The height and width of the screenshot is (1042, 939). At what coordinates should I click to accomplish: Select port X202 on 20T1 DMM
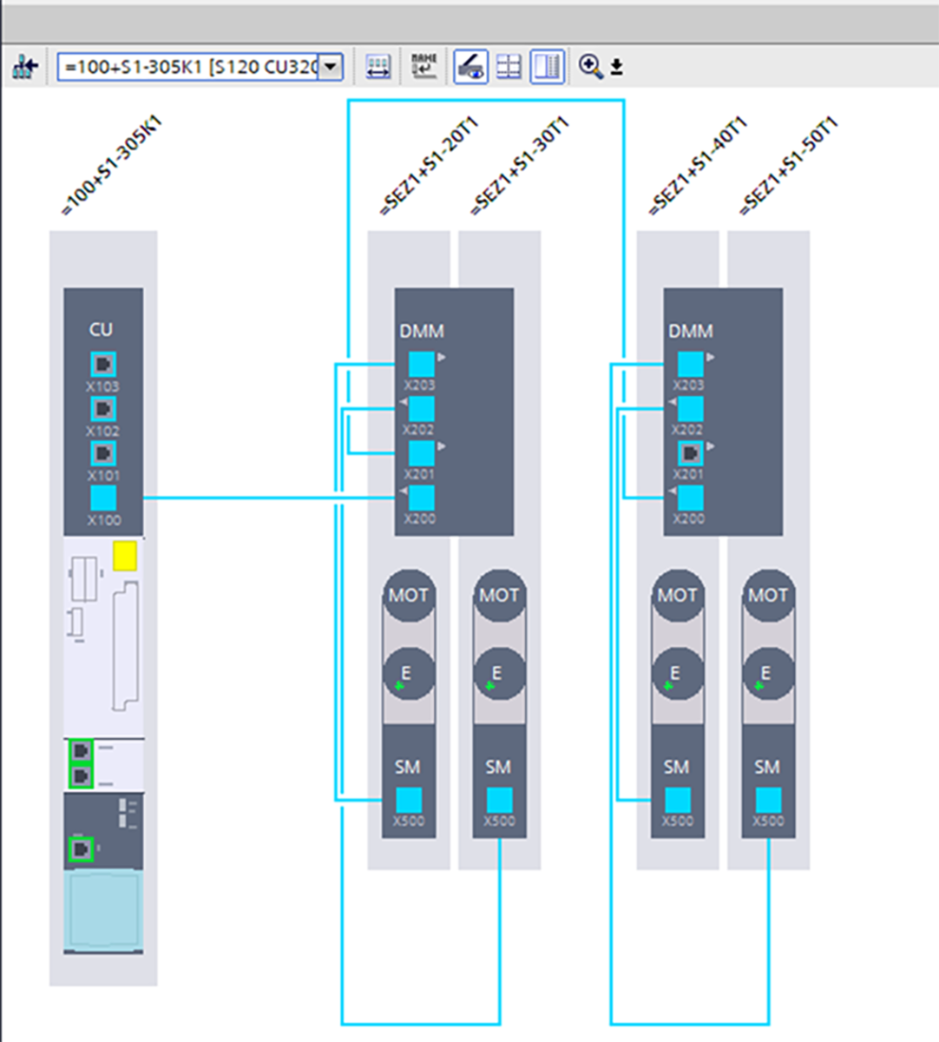pos(421,408)
